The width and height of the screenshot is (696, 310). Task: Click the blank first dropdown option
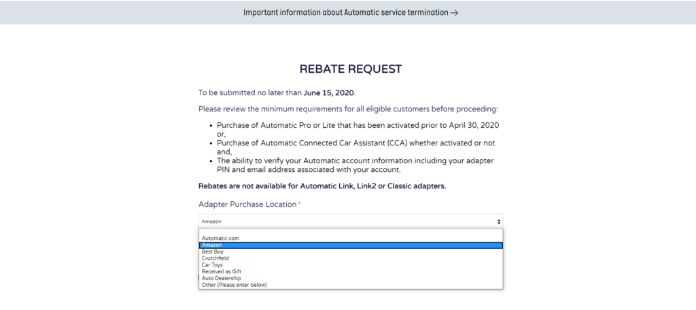(351, 232)
